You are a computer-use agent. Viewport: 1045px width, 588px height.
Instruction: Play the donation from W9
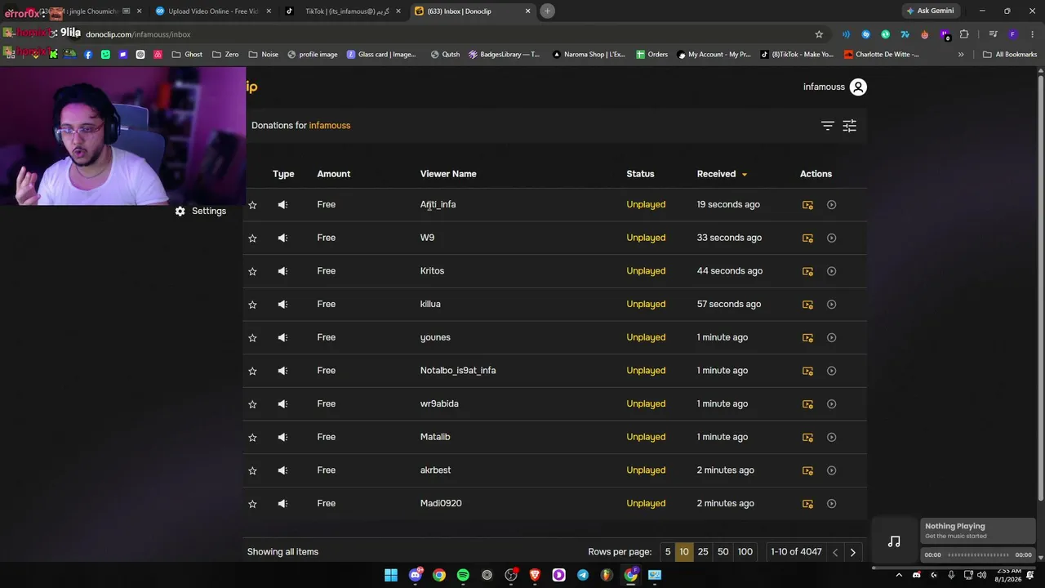coord(831,238)
